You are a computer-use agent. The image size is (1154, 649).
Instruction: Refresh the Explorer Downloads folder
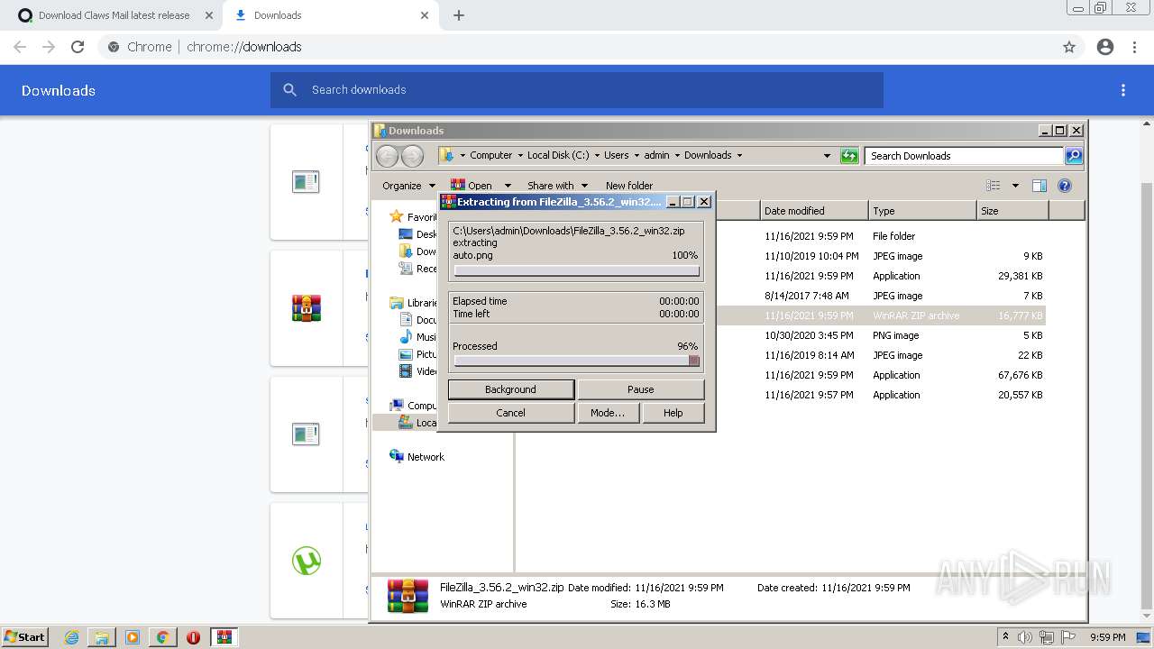coord(849,156)
